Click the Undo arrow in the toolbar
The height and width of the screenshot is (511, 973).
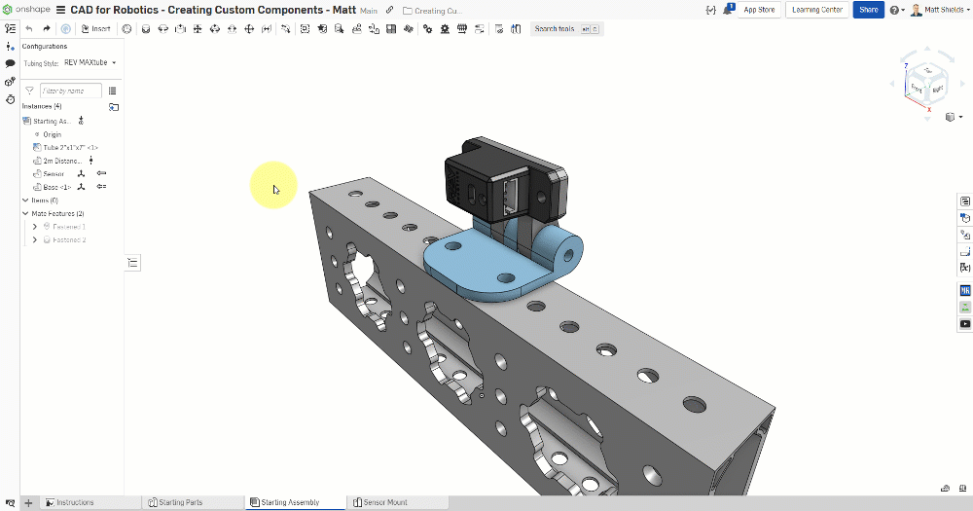29,29
